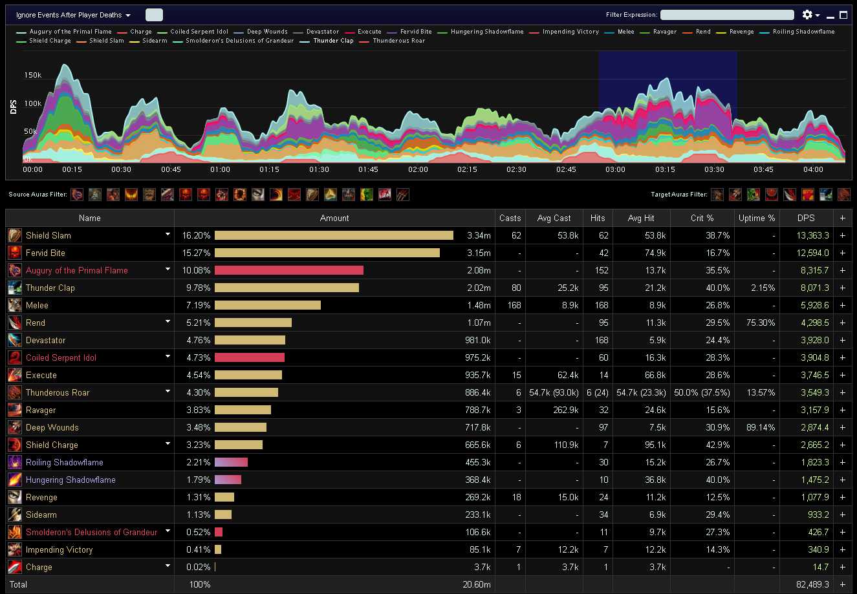Click the Ravager ability icon

pyautogui.click(x=15, y=410)
